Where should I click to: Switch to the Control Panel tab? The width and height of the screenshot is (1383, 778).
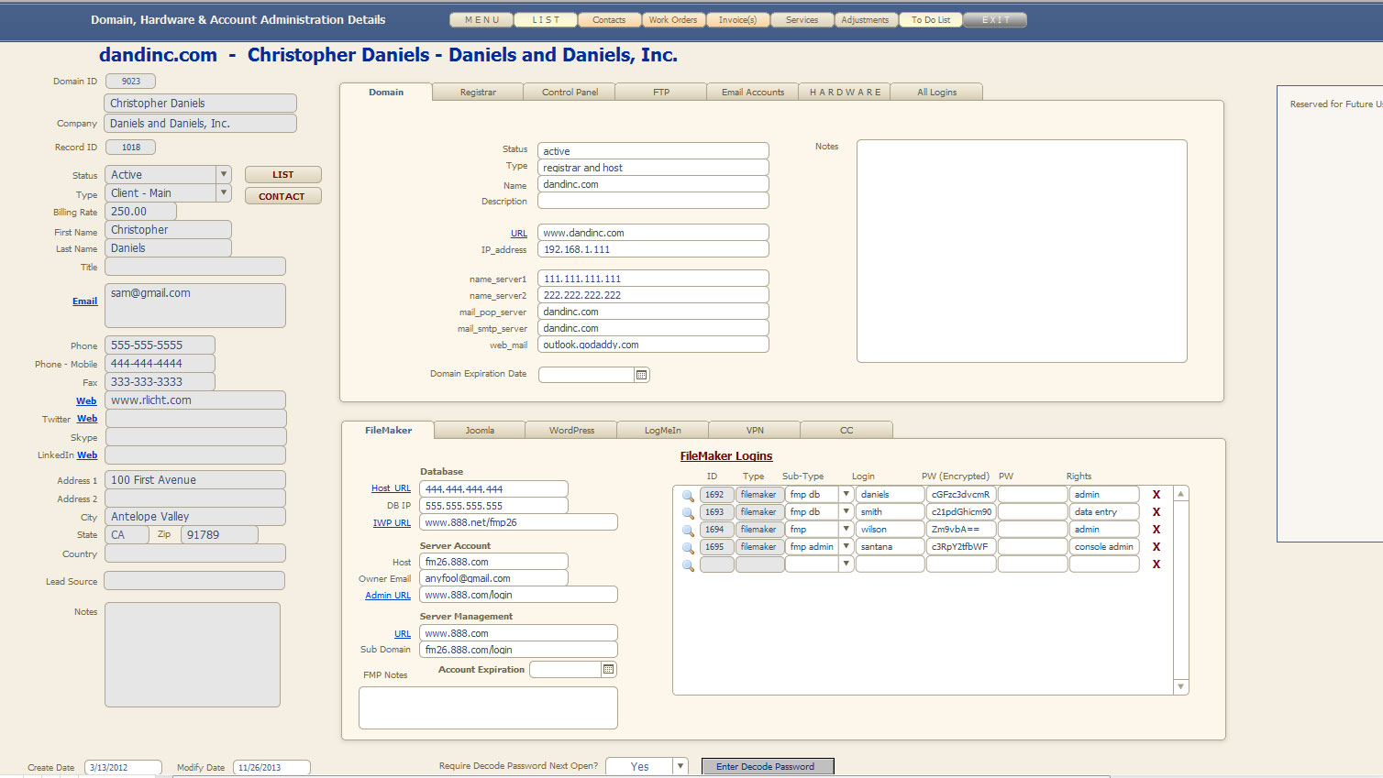(x=570, y=92)
